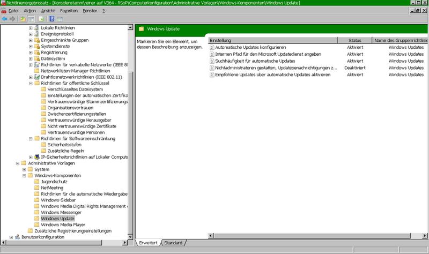Sort by the Einstellung column header
This screenshot has height=254, width=429.
tap(273, 41)
